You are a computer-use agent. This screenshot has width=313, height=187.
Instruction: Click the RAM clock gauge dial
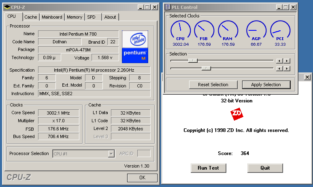pyautogui.click(x=228, y=30)
